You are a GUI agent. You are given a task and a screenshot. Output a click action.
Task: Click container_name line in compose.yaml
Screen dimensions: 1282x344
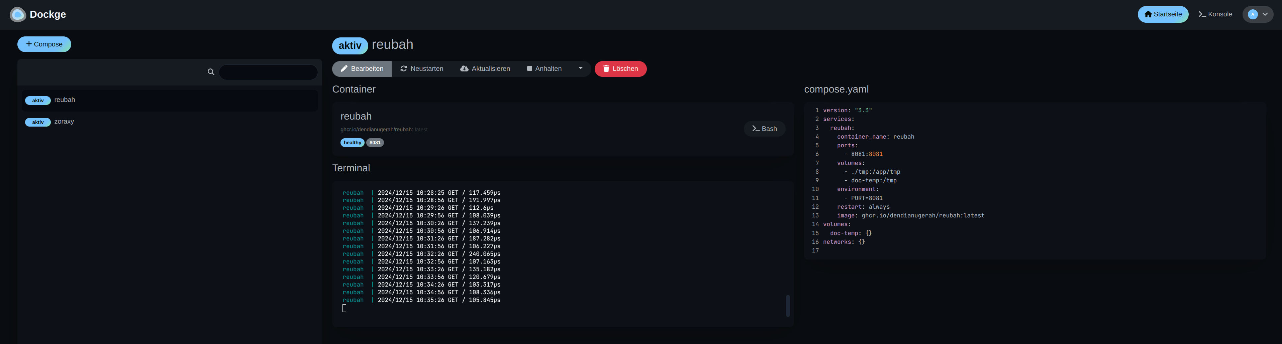click(875, 137)
